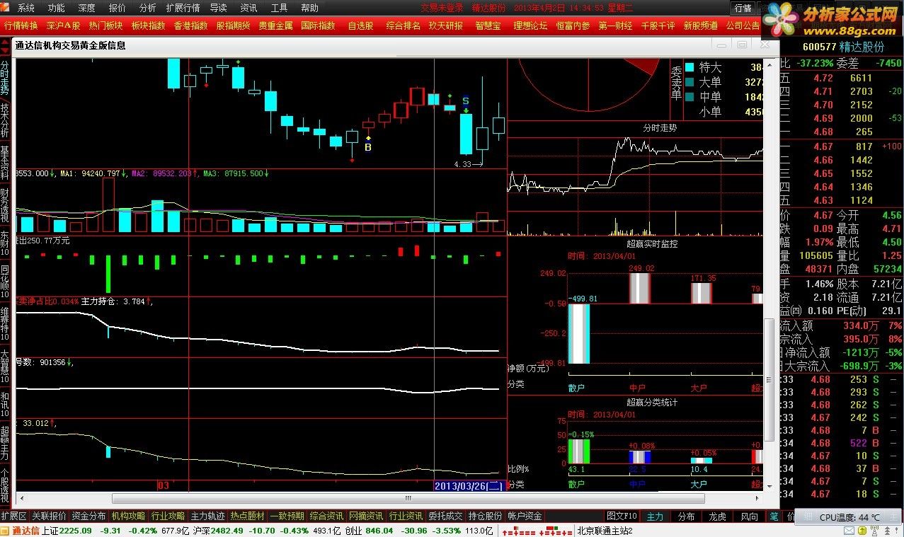Switch to the 风向 tab

[x=749, y=517]
